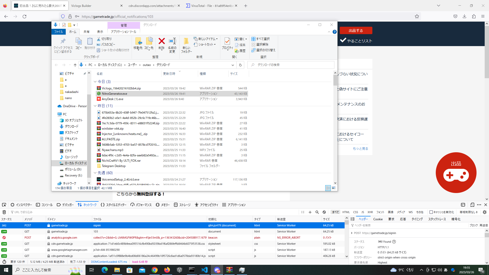Toggle the XHR request filter
The width and height of the screenshot is (489, 275).
pos(370,212)
